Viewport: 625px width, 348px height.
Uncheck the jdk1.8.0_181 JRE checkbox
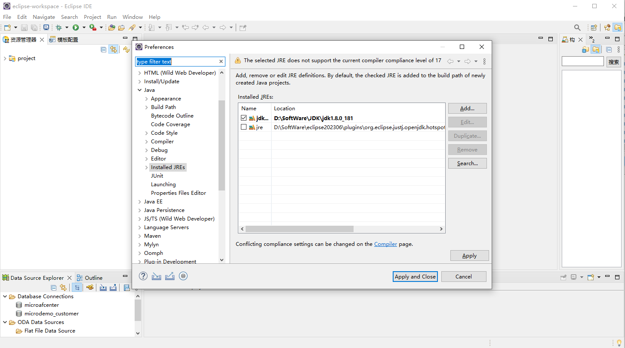click(244, 118)
